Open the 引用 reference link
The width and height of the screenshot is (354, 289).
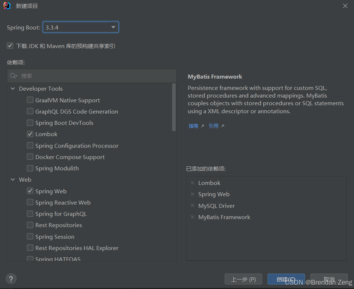[x=214, y=126]
